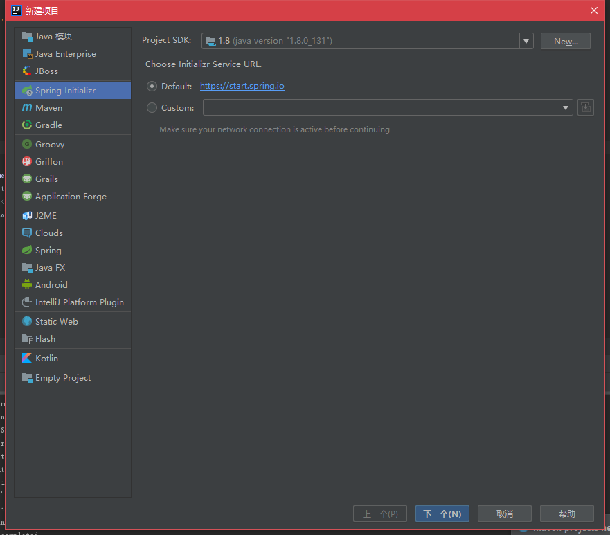
Task: Click the New... SDK button
Action: (x=566, y=42)
